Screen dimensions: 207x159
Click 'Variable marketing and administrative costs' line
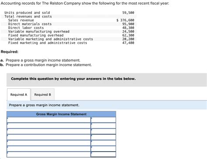point(51,39)
